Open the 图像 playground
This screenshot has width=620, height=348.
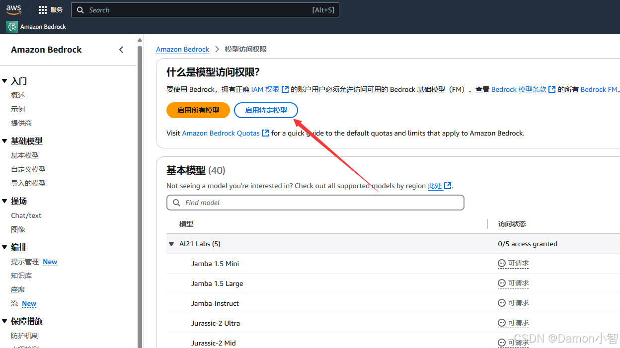tap(18, 229)
